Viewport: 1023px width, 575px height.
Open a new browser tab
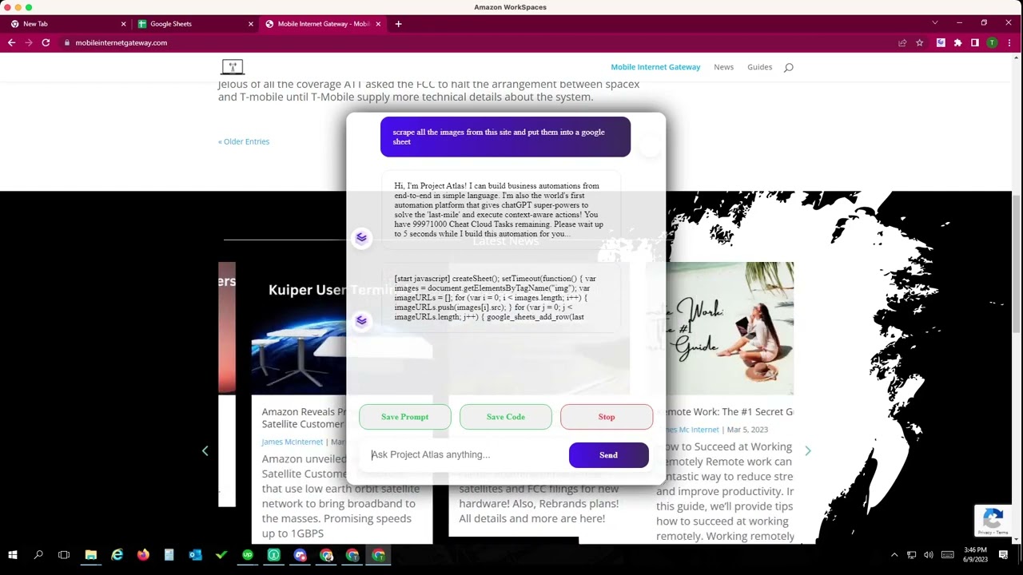(398, 24)
